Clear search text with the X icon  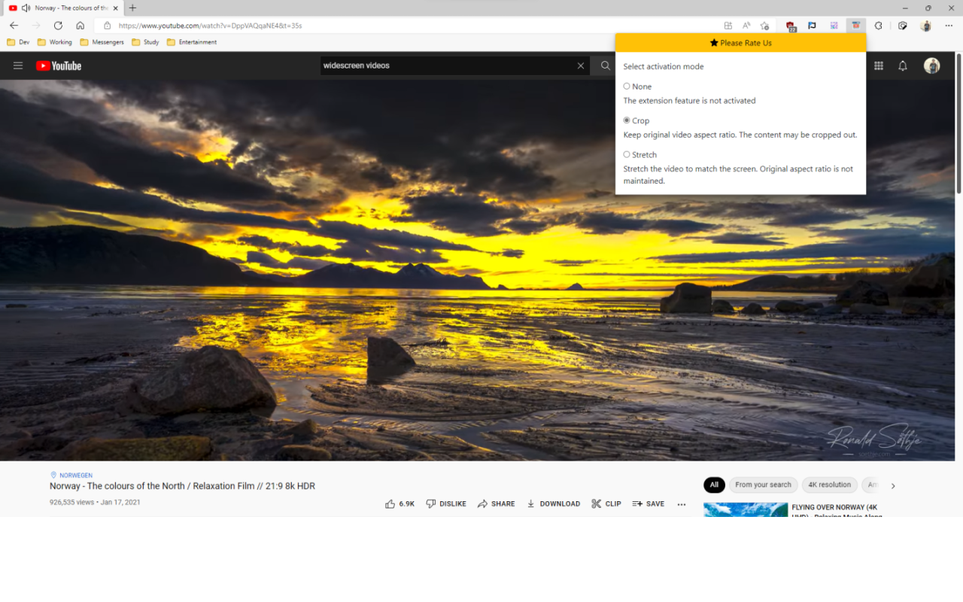pos(581,65)
